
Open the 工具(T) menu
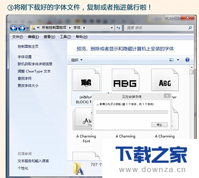pos(65,37)
